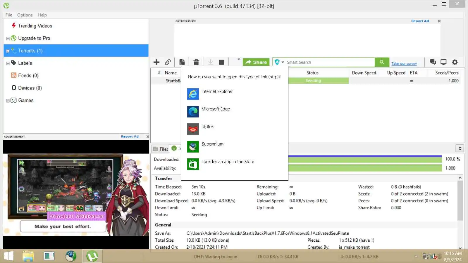Sort by the ETA column header
468x263 pixels.
pos(414,73)
